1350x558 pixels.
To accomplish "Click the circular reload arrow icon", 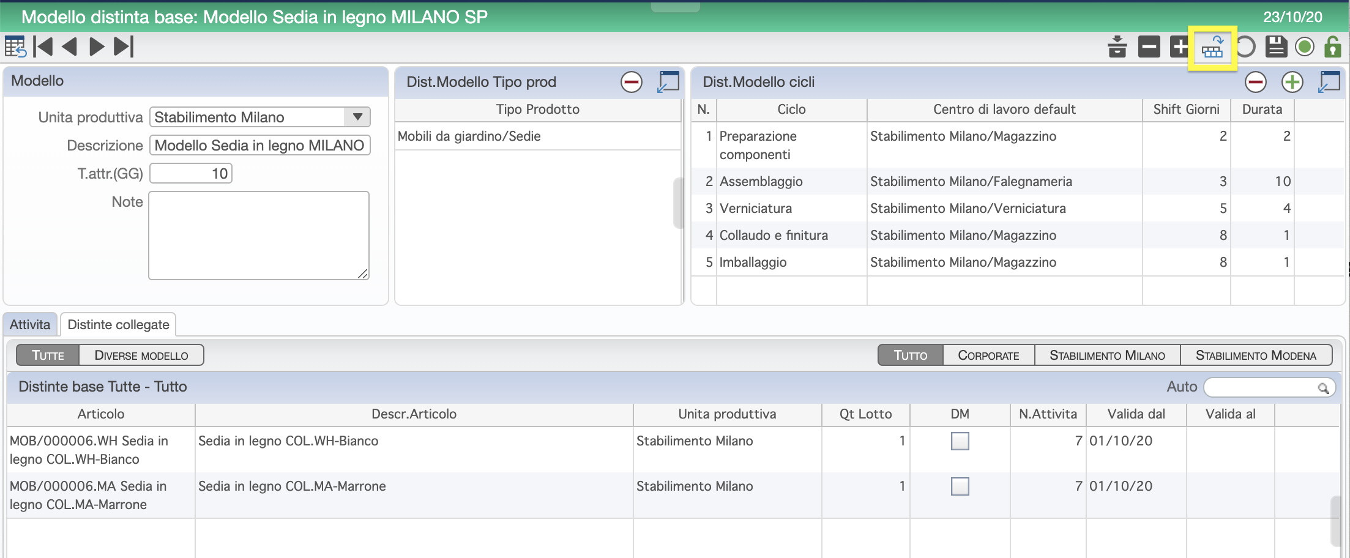I will pos(1246,46).
